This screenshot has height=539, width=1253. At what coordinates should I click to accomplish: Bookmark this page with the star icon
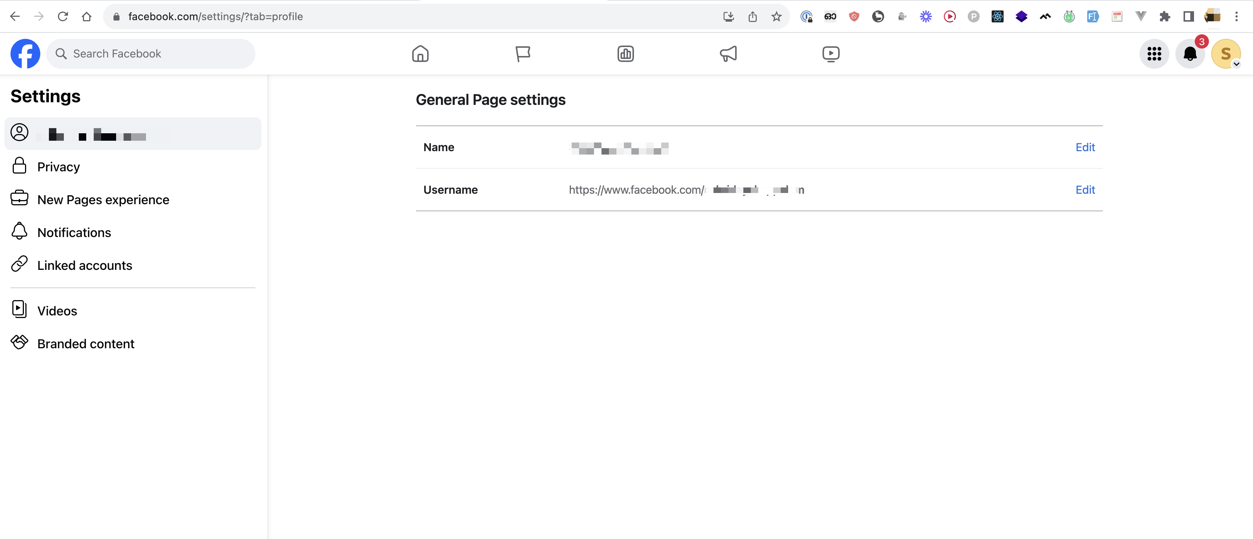(x=776, y=16)
